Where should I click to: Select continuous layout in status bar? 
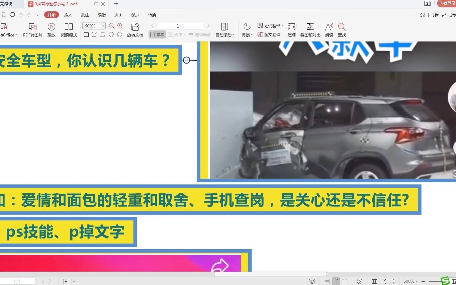[327, 281]
